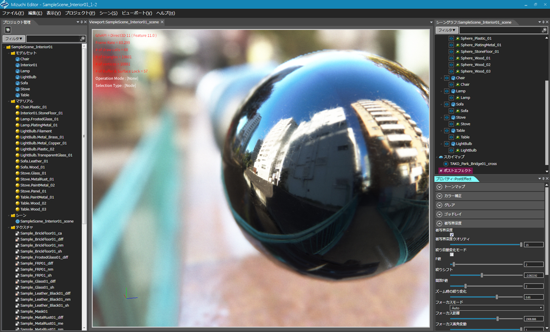Select texture Sample_FrostedGlass01_diff
This screenshot has width=550, height=332.
[44, 257]
